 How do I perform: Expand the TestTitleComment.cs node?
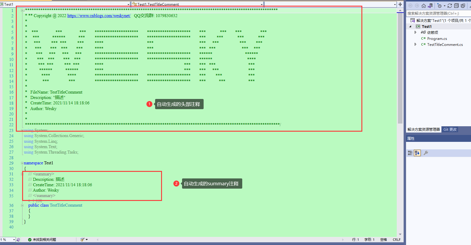(x=415, y=44)
